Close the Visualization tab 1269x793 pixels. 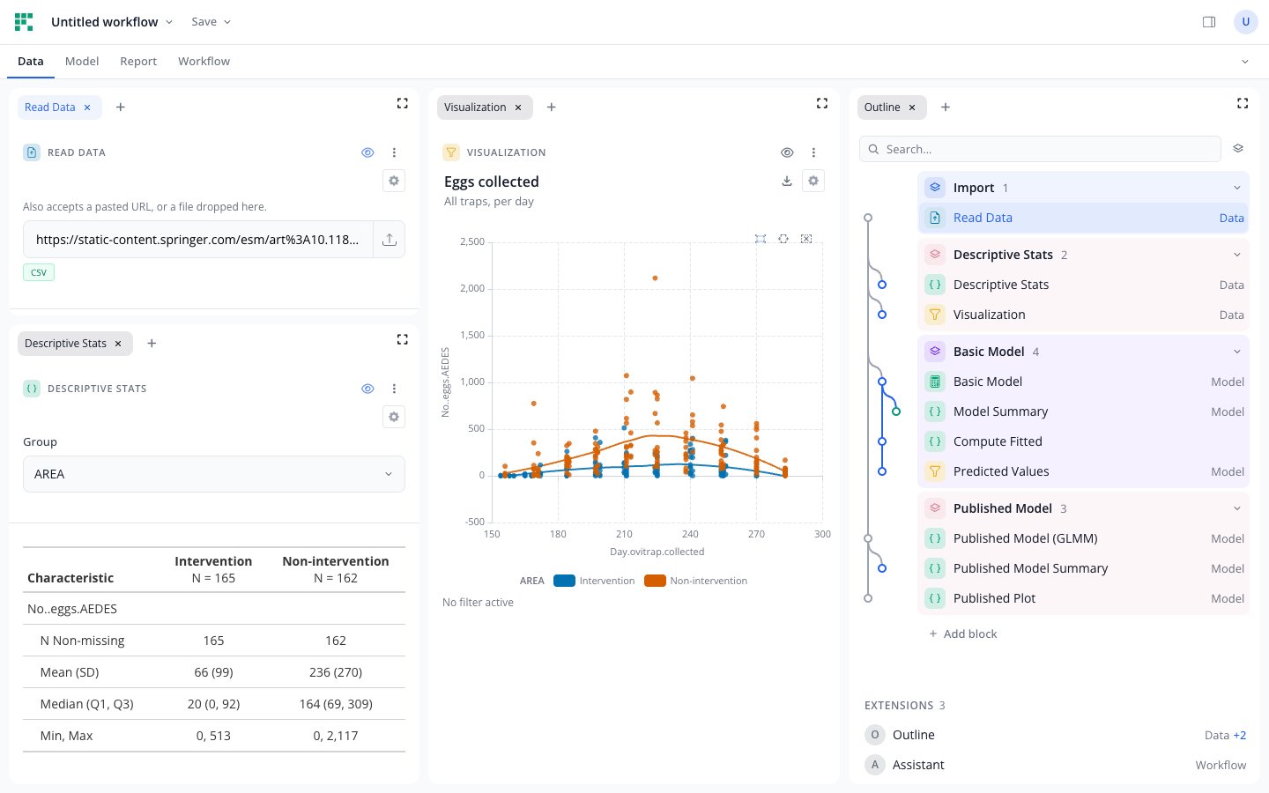coord(518,107)
